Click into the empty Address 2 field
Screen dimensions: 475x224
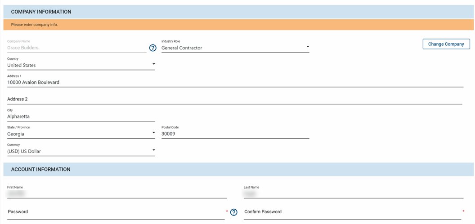(235, 99)
